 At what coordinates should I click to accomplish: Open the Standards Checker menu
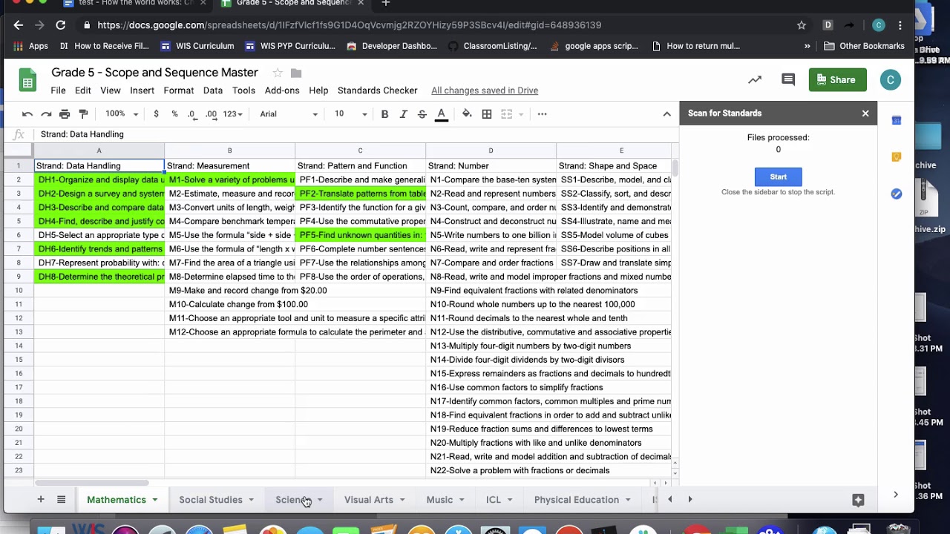(377, 90)
